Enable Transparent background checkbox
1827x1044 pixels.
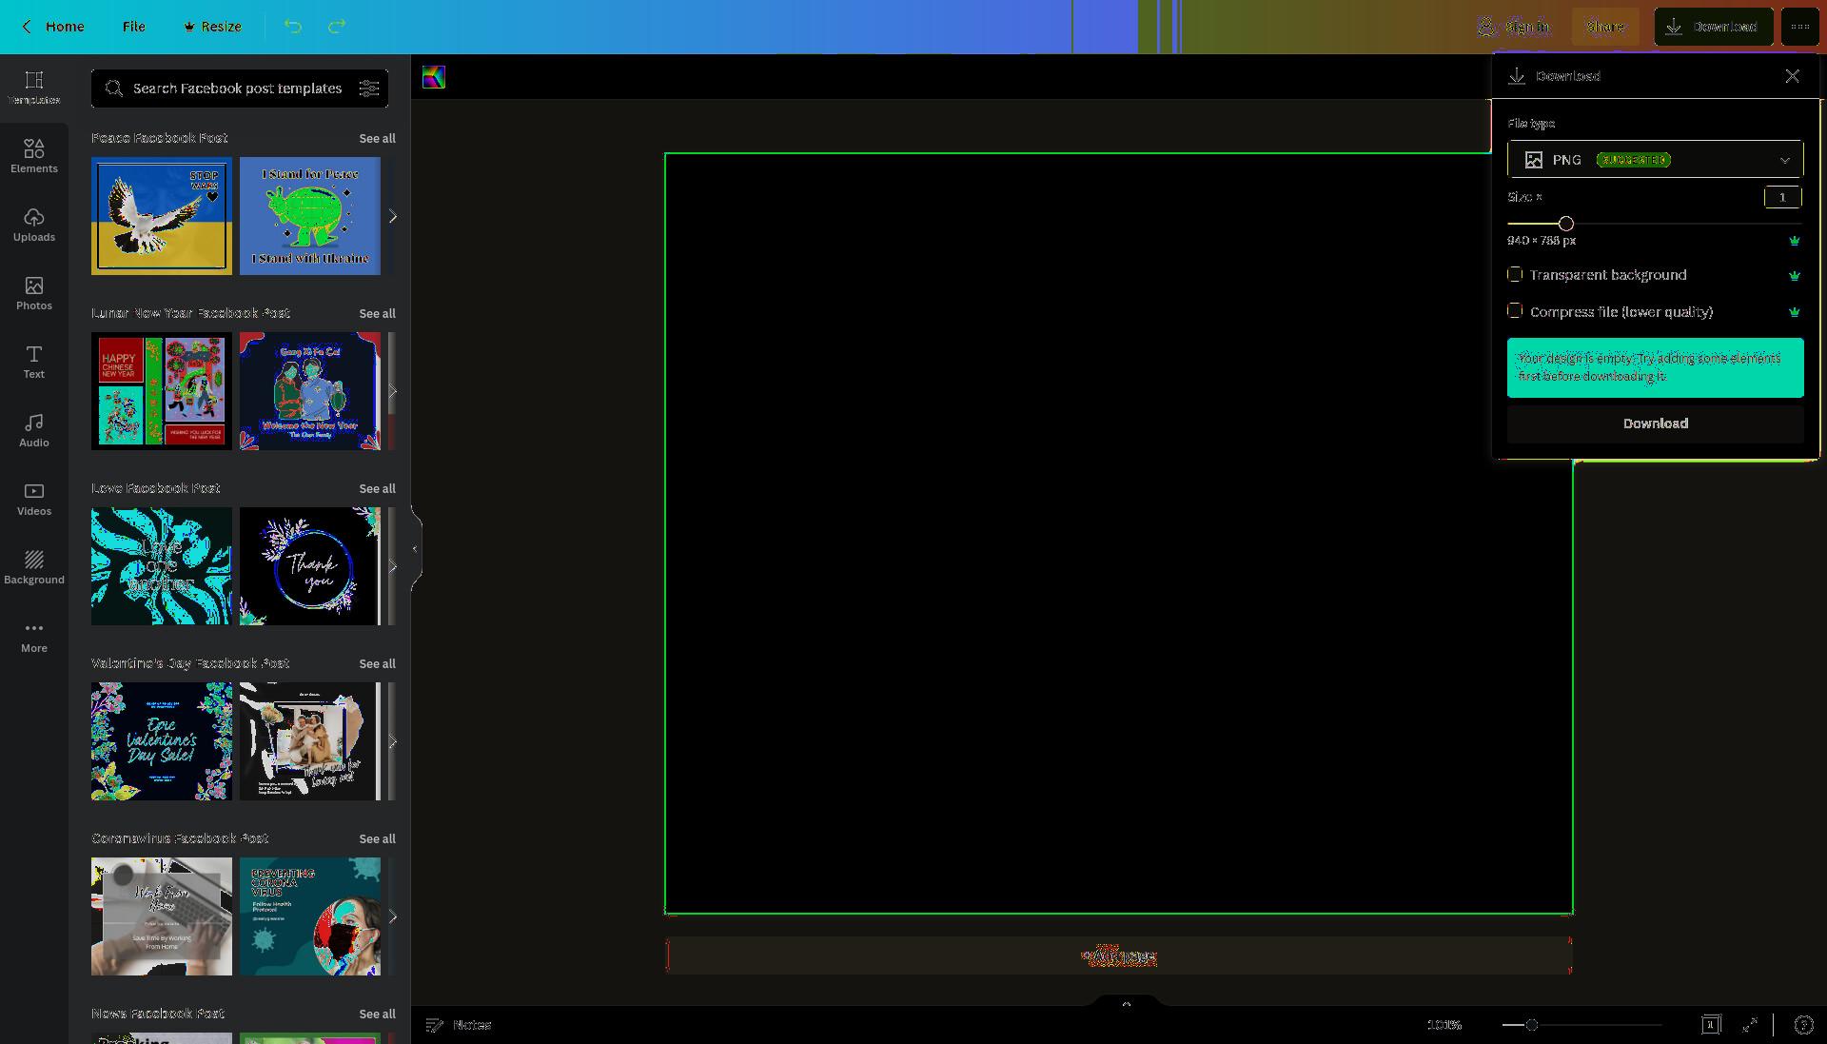coord(1515,274)
